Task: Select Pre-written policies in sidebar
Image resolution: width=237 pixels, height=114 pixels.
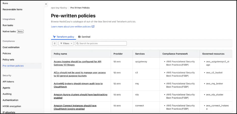Action: 21,66
